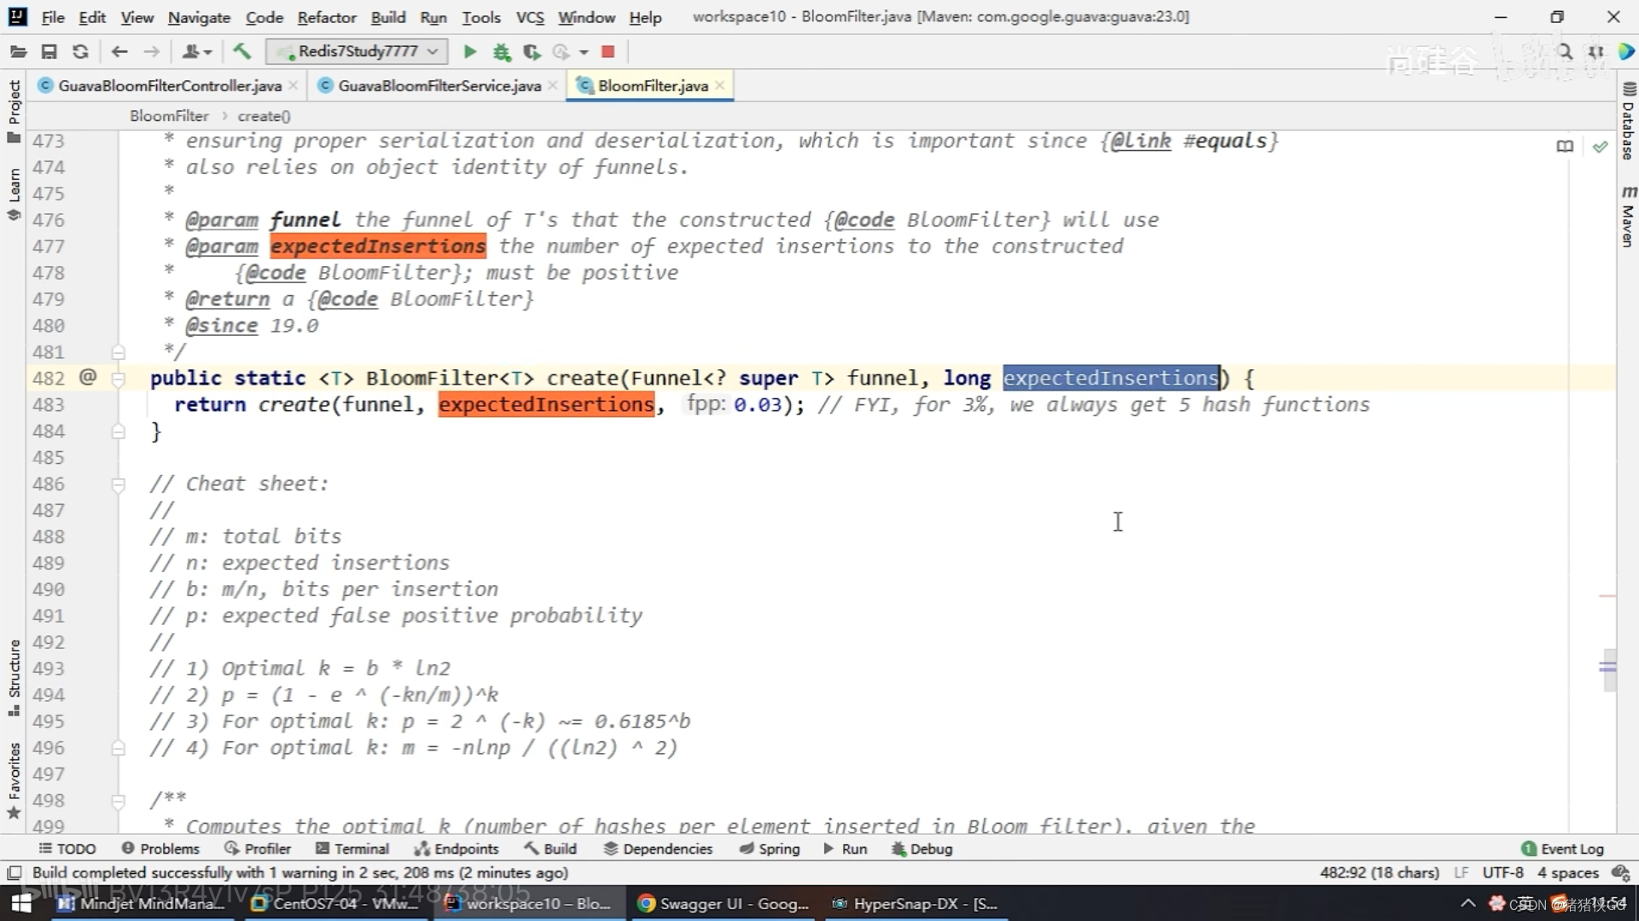The height and width of the screenshot is (921, 1639).
Task: Open the Run tool window
Action: pos(845,849)
